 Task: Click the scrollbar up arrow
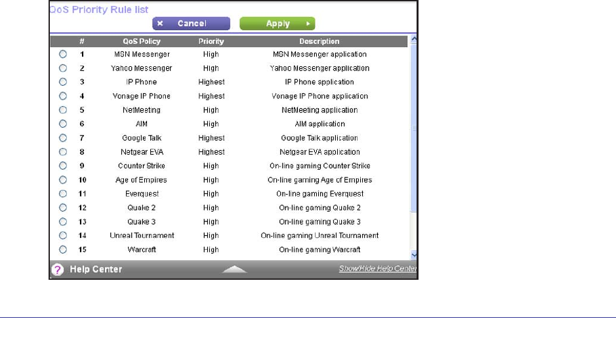(x=414, y=39)
